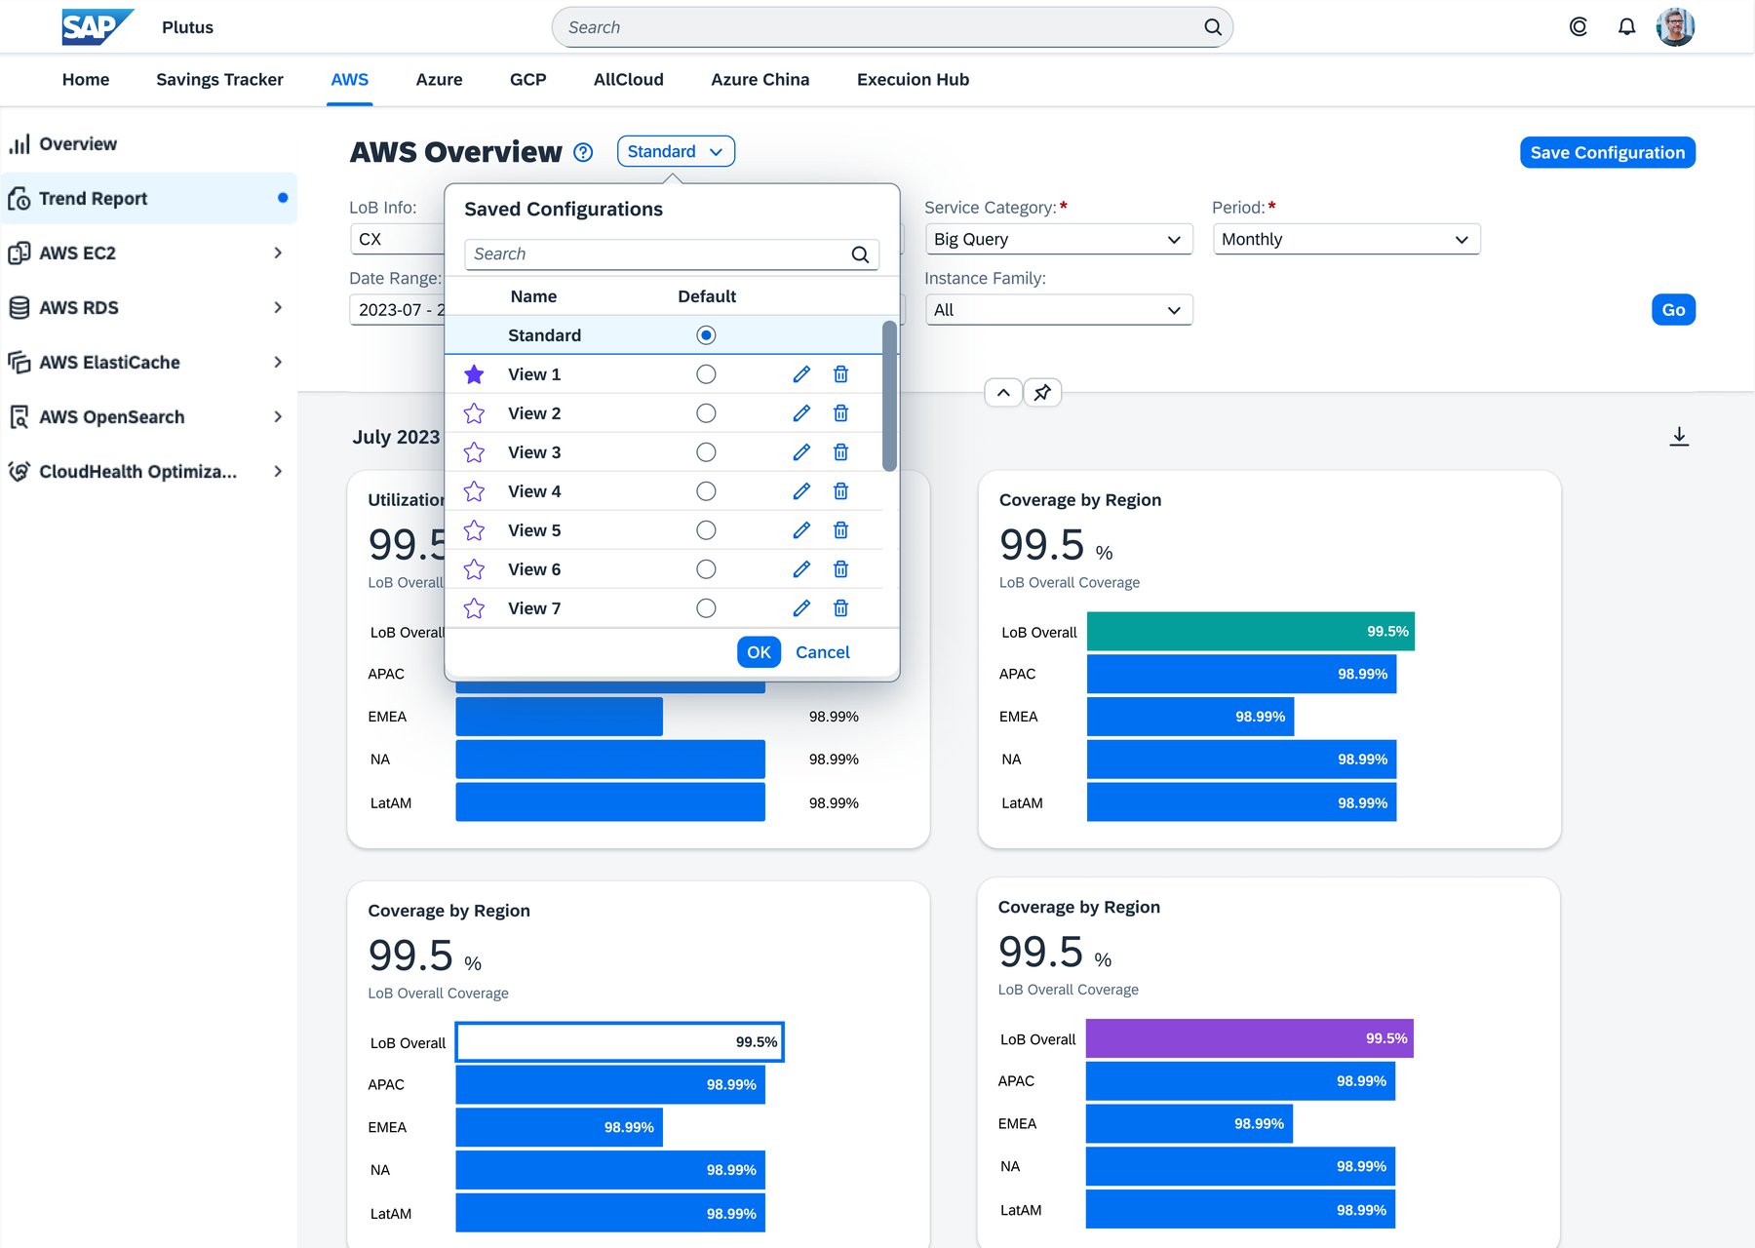
Task: Toggle favorite star for View 2
Action: click(474, 413)
